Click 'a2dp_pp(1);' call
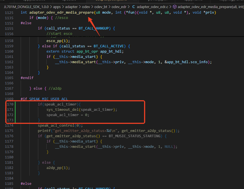244x189 pixels. click(x=58, y=168)
